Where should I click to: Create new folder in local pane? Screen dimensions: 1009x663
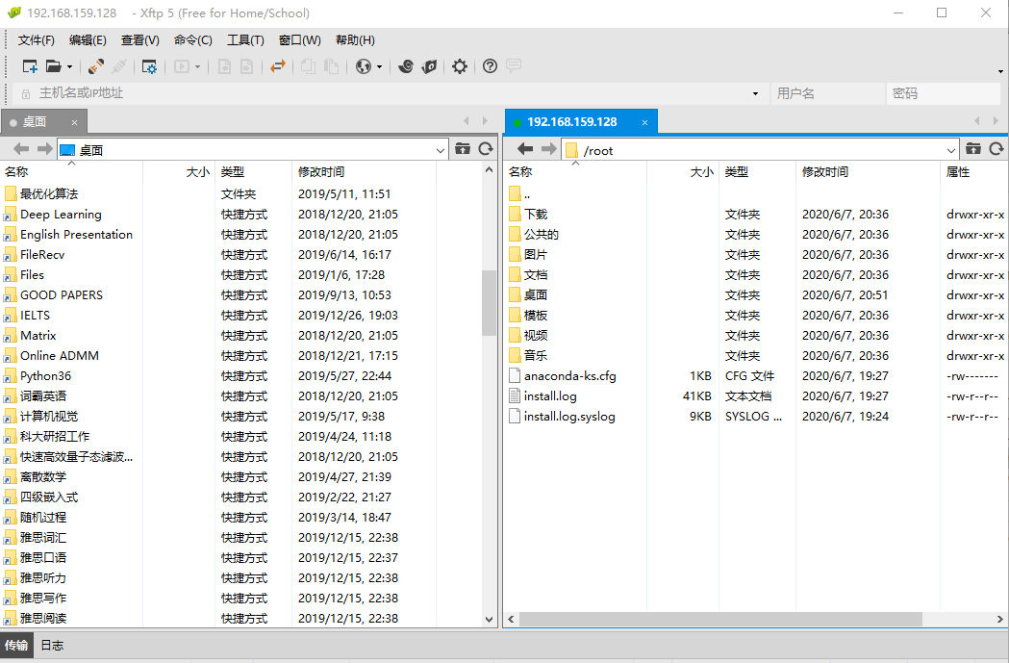pos(463,149)
